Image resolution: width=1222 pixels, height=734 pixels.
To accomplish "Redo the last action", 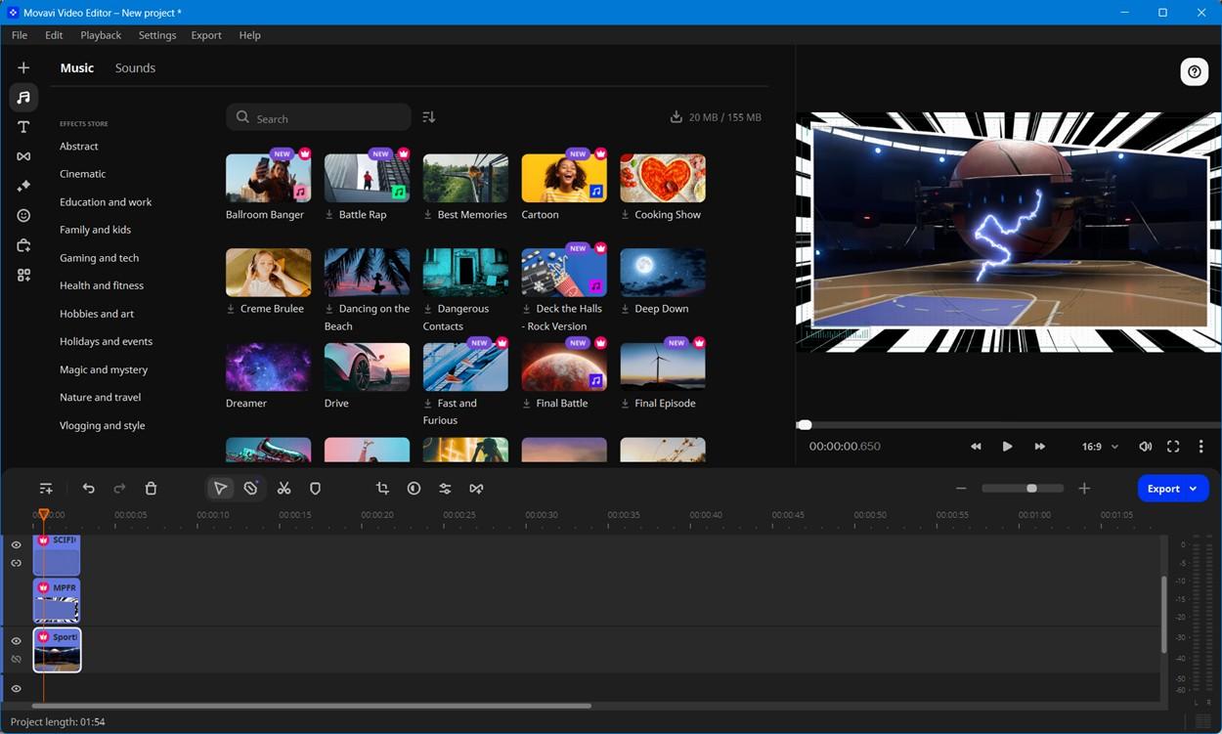I will (119, 489).
